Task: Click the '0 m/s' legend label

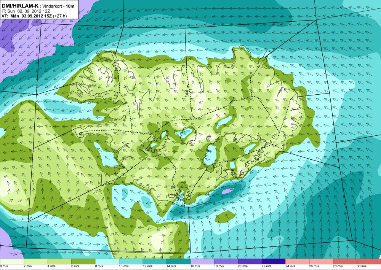Action: click(x=4, y=266)
